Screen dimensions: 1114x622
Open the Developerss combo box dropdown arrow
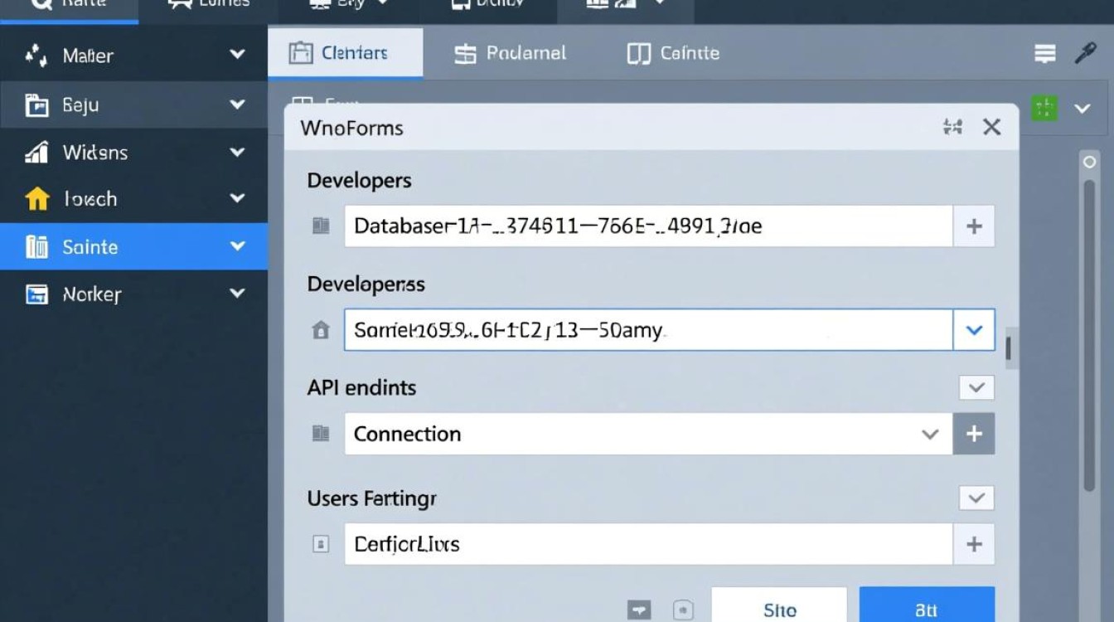coord(974,330)
